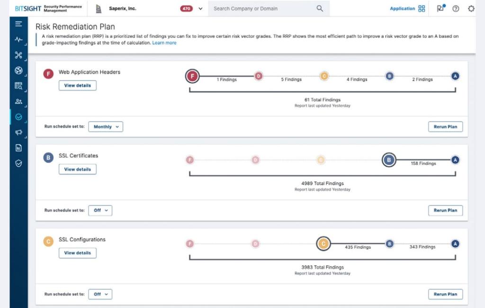Image resolution: width=485 pixels, height=308 pixels.
Task: Open the megaphone announcements icon in sidebar
Action: 18,133
